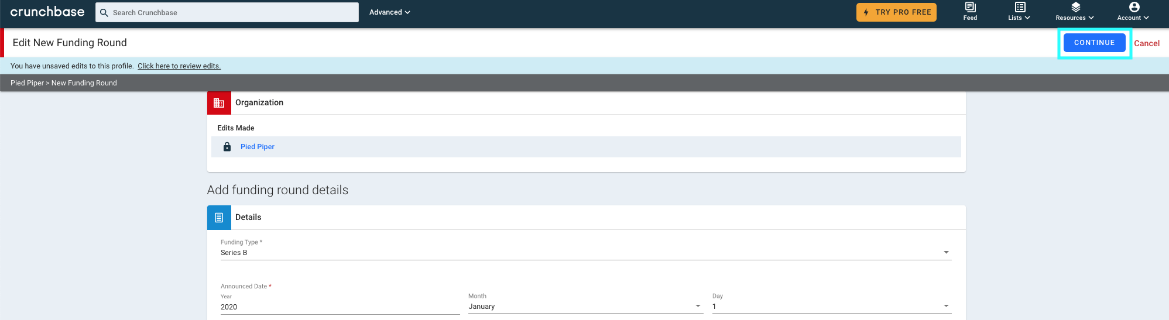Open the Day dropdown showing 1
The height and width of the screenshot is (320, 1169).
coord(832,307)
